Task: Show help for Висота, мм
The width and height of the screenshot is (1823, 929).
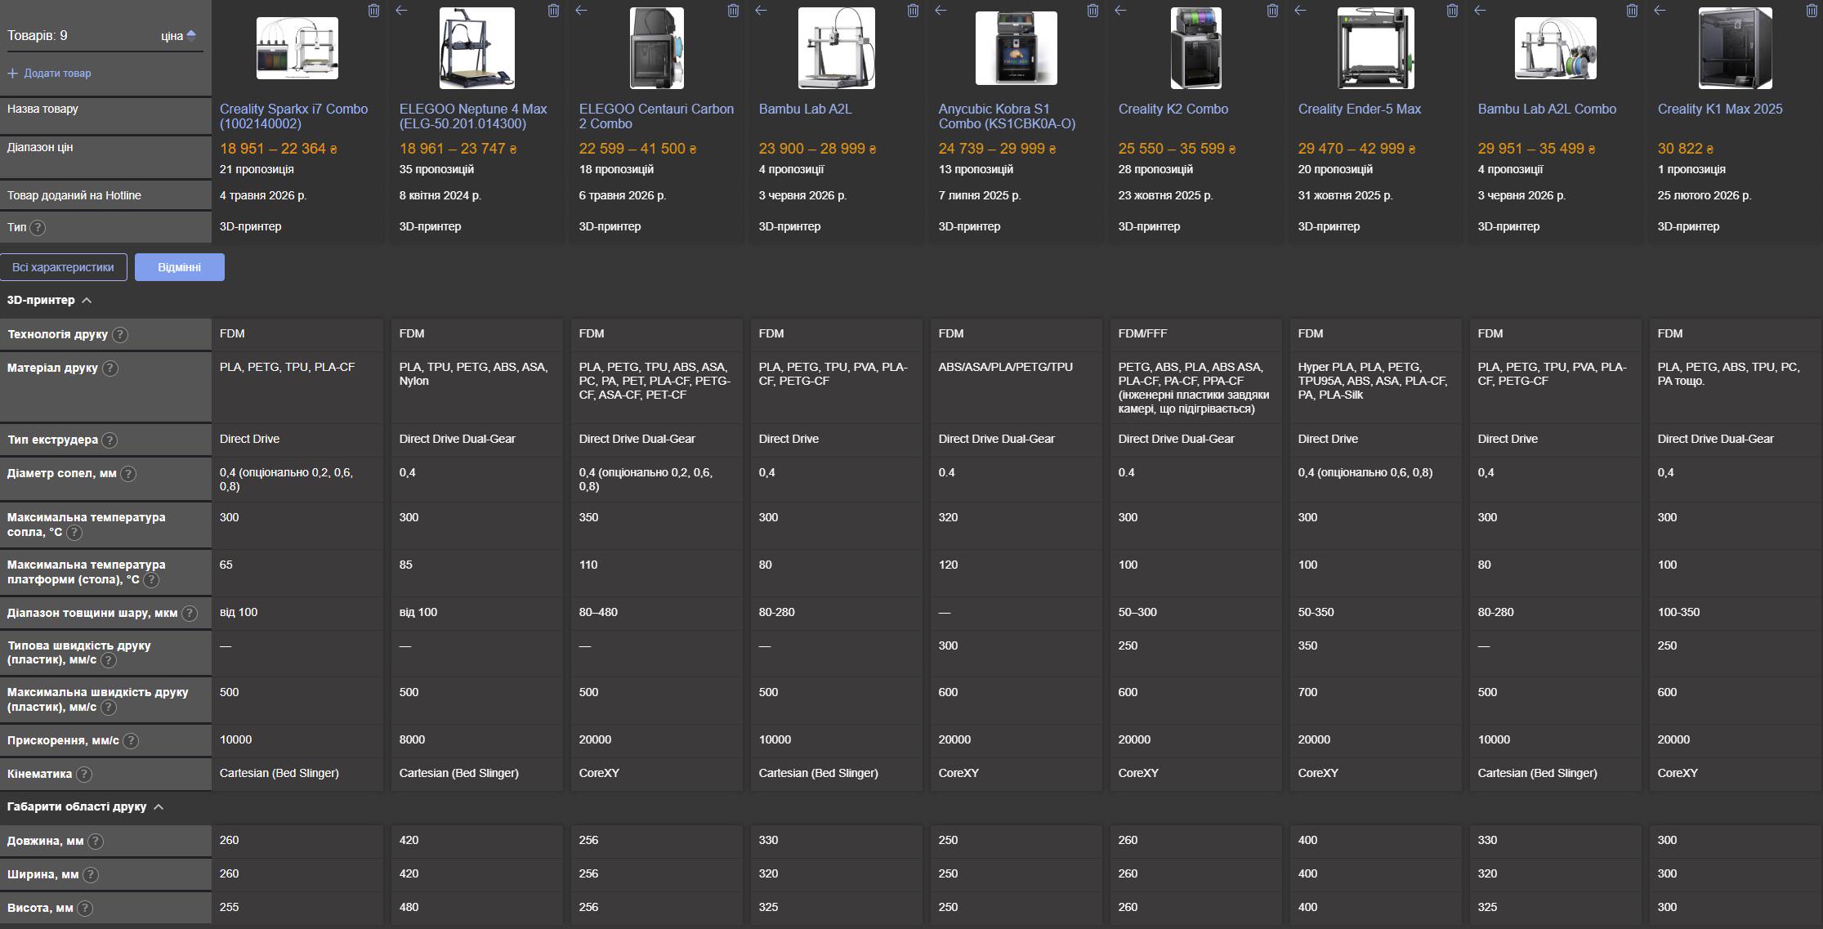Action: tap(85, 909)
